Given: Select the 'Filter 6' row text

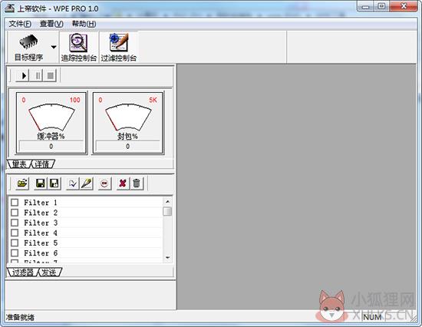Looking at the screenshot, I should [x=41, y=253].
